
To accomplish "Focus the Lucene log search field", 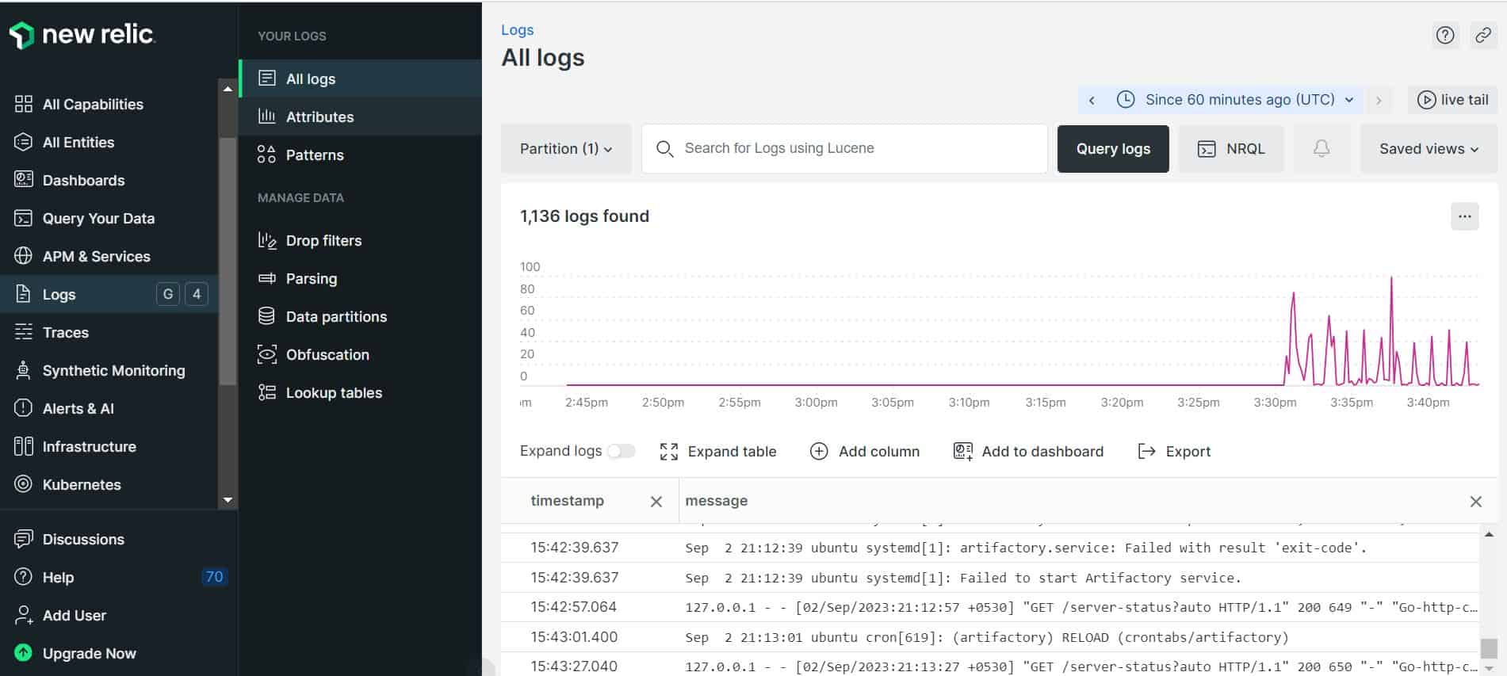I will pyautogui.click(x=844, y=148).
